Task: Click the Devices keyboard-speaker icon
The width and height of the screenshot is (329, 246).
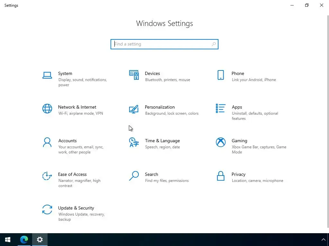Action: tap(134, 75)
